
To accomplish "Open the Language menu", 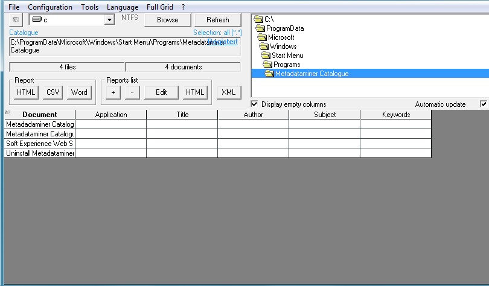I will [122, 7].
